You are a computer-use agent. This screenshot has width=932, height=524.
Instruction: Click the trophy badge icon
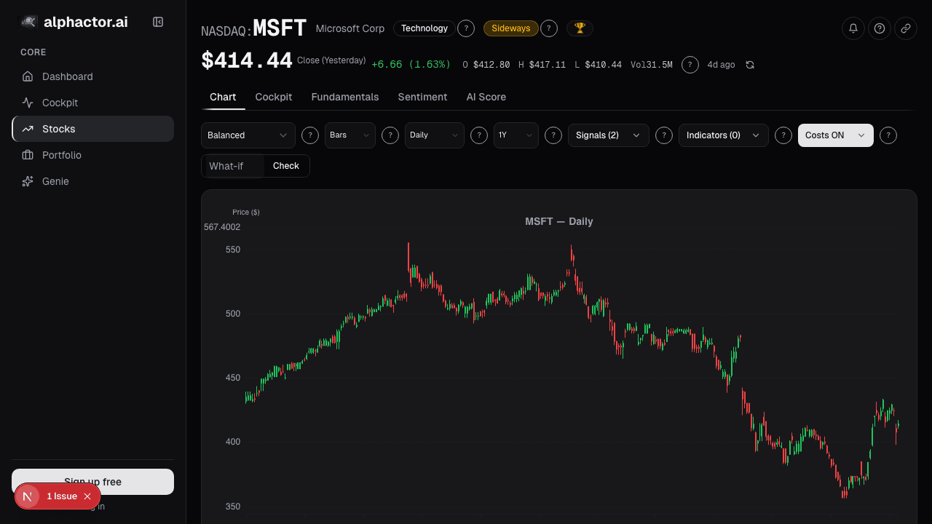[580, 28]
